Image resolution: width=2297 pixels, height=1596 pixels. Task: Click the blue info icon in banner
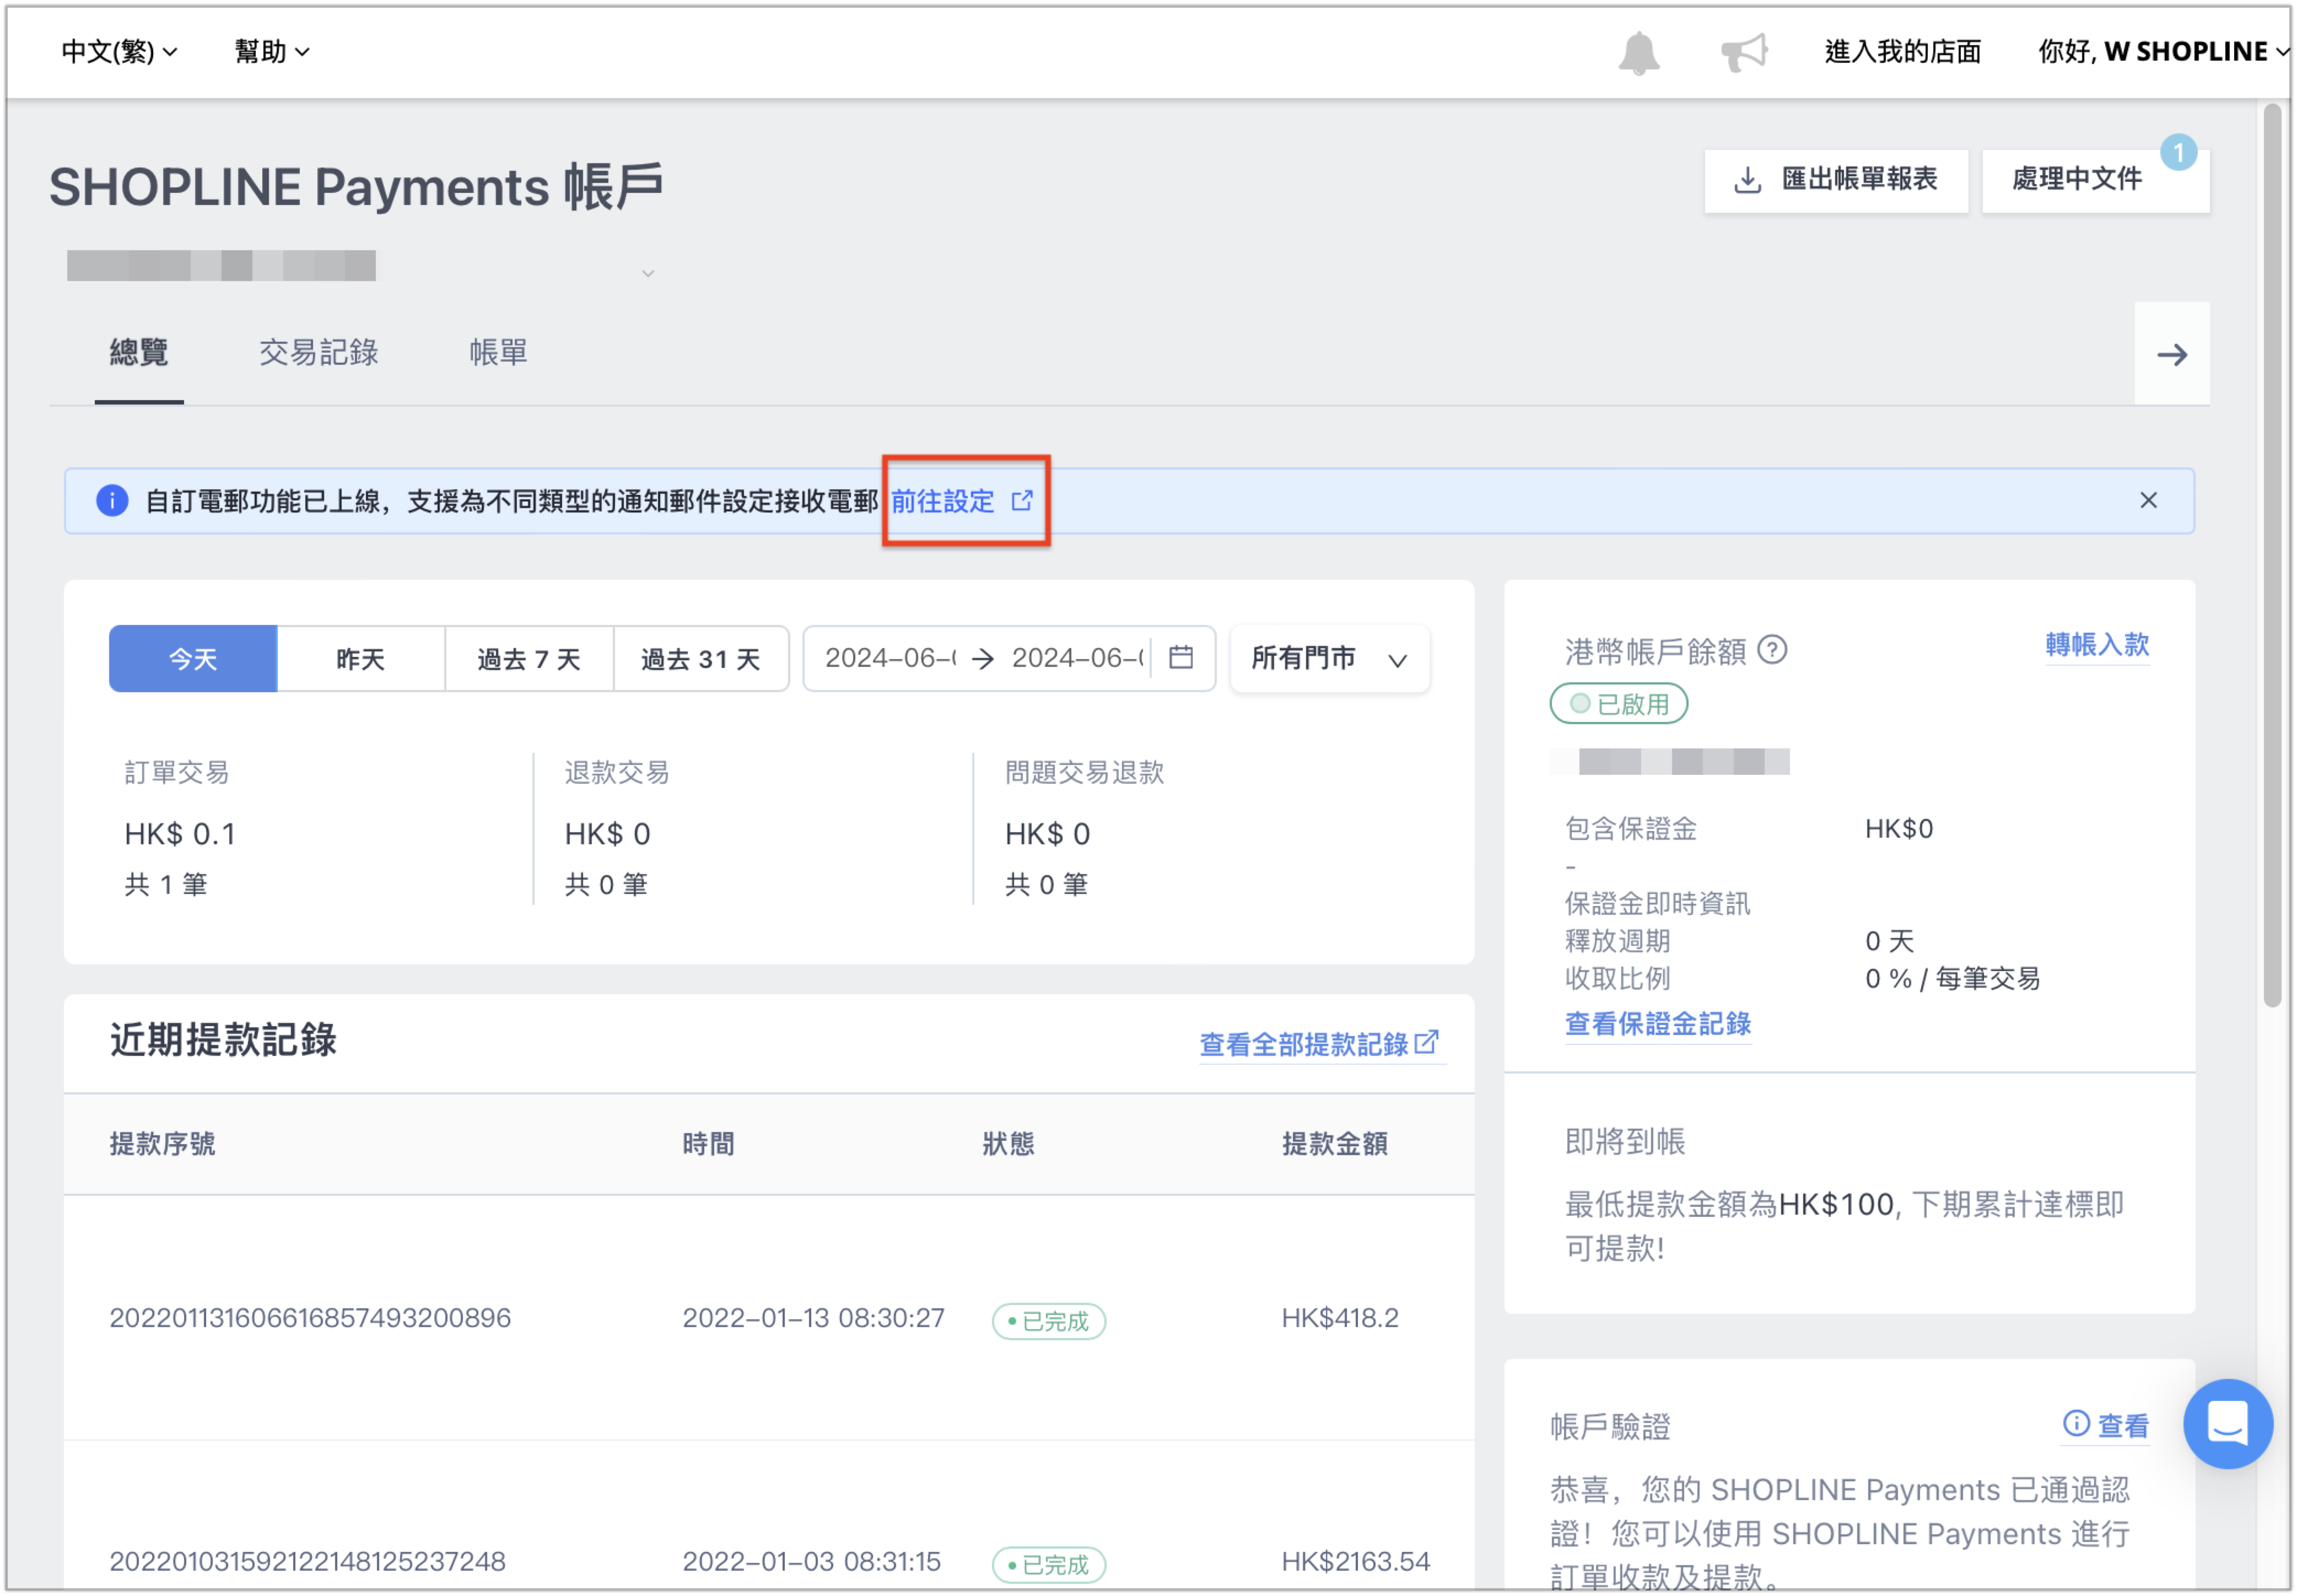pyautogui.click(x=112, y=500)
